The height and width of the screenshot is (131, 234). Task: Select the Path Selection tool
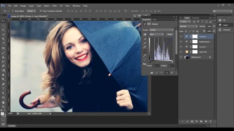(3, 93)
